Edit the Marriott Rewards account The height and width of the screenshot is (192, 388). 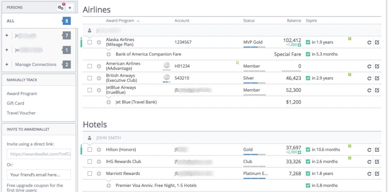[377, 174]
